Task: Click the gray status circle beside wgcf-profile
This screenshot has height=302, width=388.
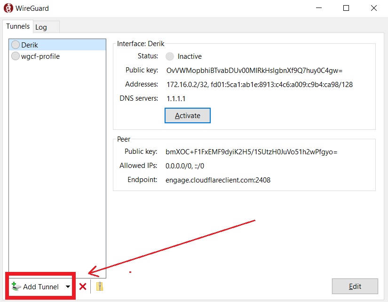Action: [16, 56]
